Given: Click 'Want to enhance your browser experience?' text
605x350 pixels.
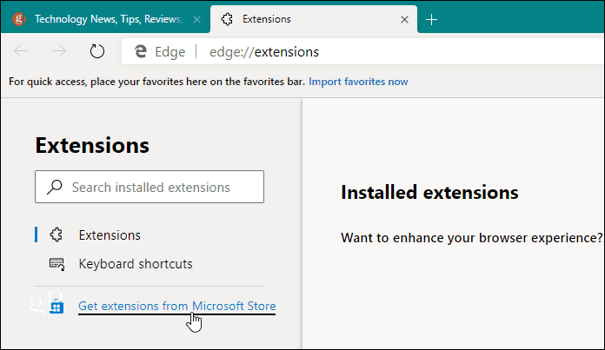Looking at the screenshot, I should 471,238.
